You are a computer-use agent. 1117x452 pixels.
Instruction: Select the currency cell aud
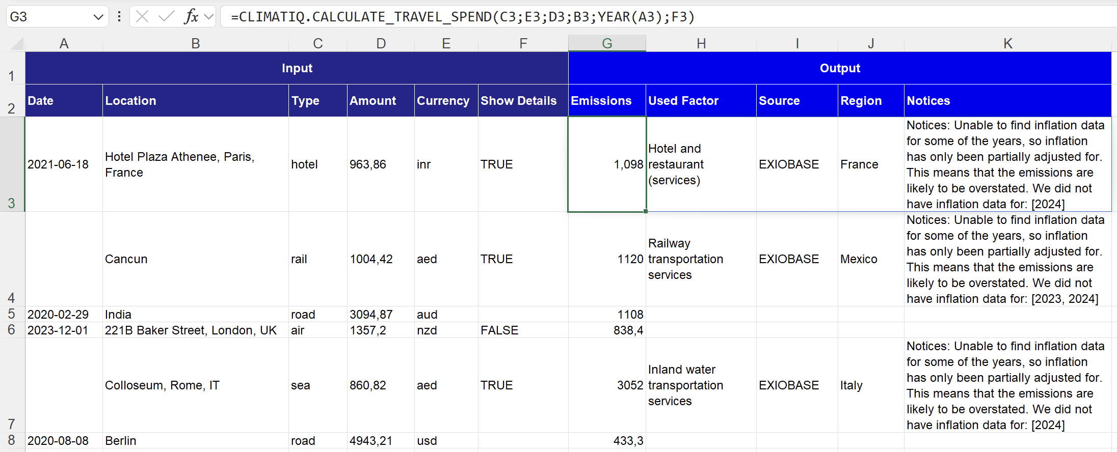pos(446,314)
